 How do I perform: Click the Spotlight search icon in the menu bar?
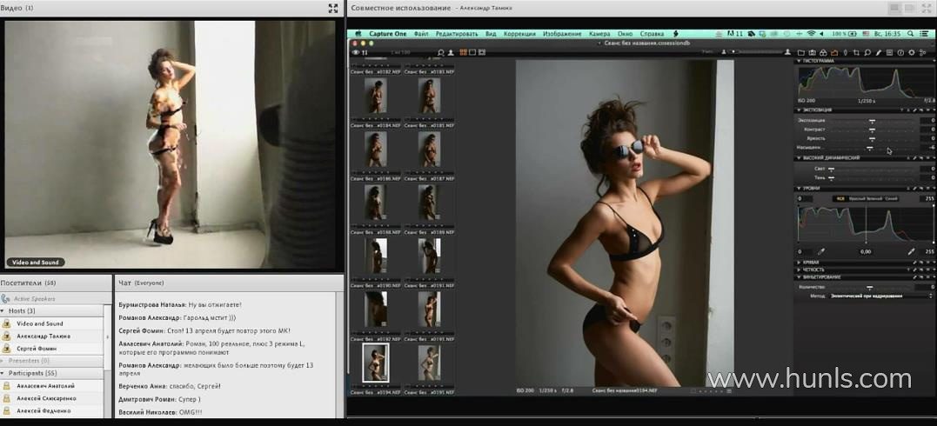[x=915, y=34]
